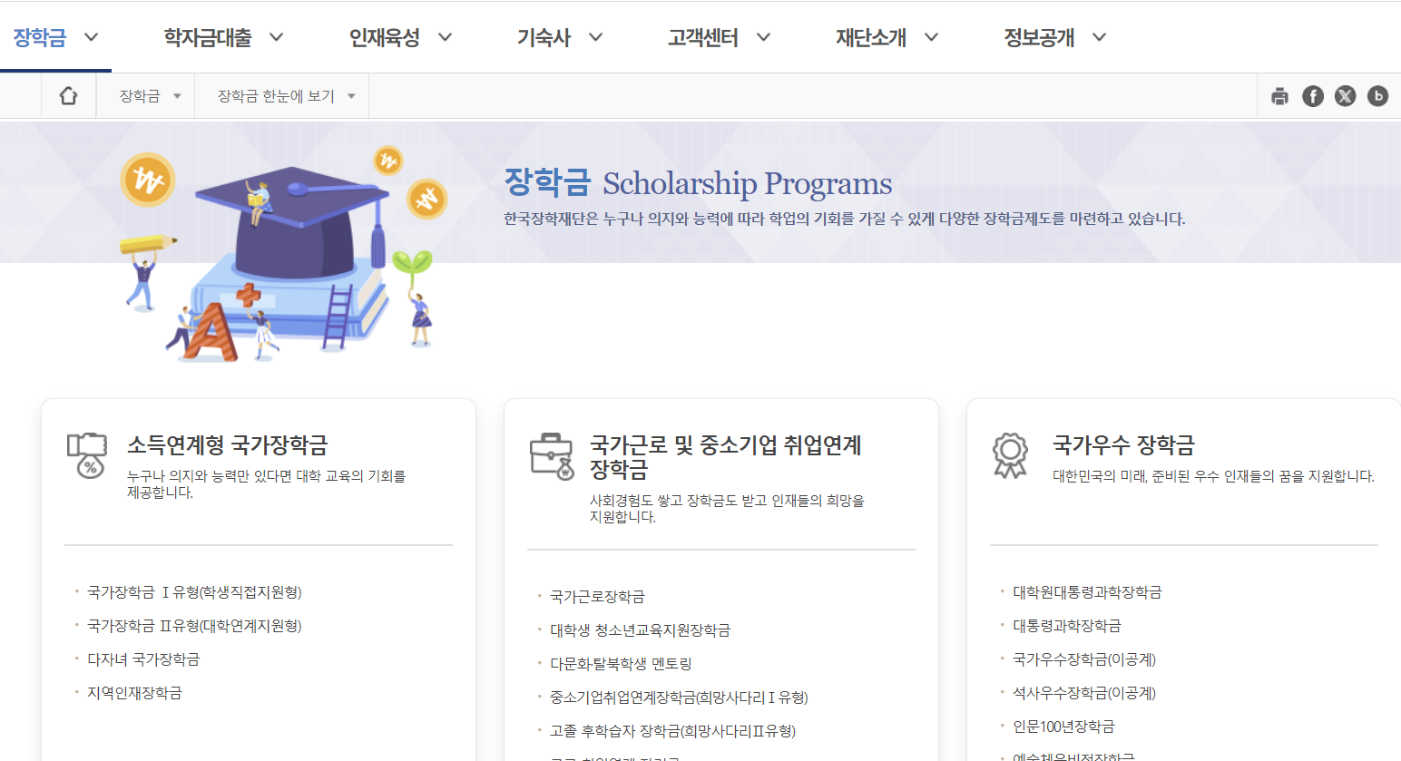
Task: Select the medal icon for 국가우수 장학금
Action: coord(1010,452)
